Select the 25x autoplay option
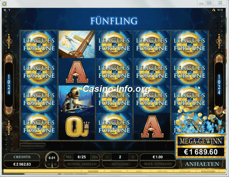 [x=94, y=157]
